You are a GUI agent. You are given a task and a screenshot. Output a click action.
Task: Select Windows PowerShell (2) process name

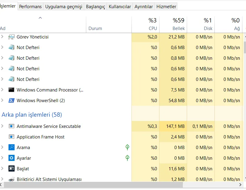41,101
